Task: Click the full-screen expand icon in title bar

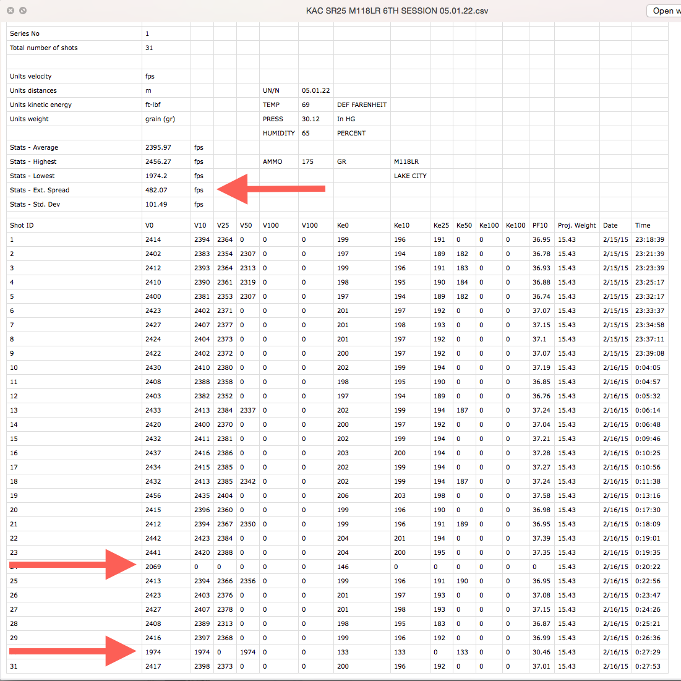Action: [23, 11]
